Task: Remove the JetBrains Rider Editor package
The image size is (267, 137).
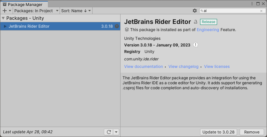Action: [252, 132]
